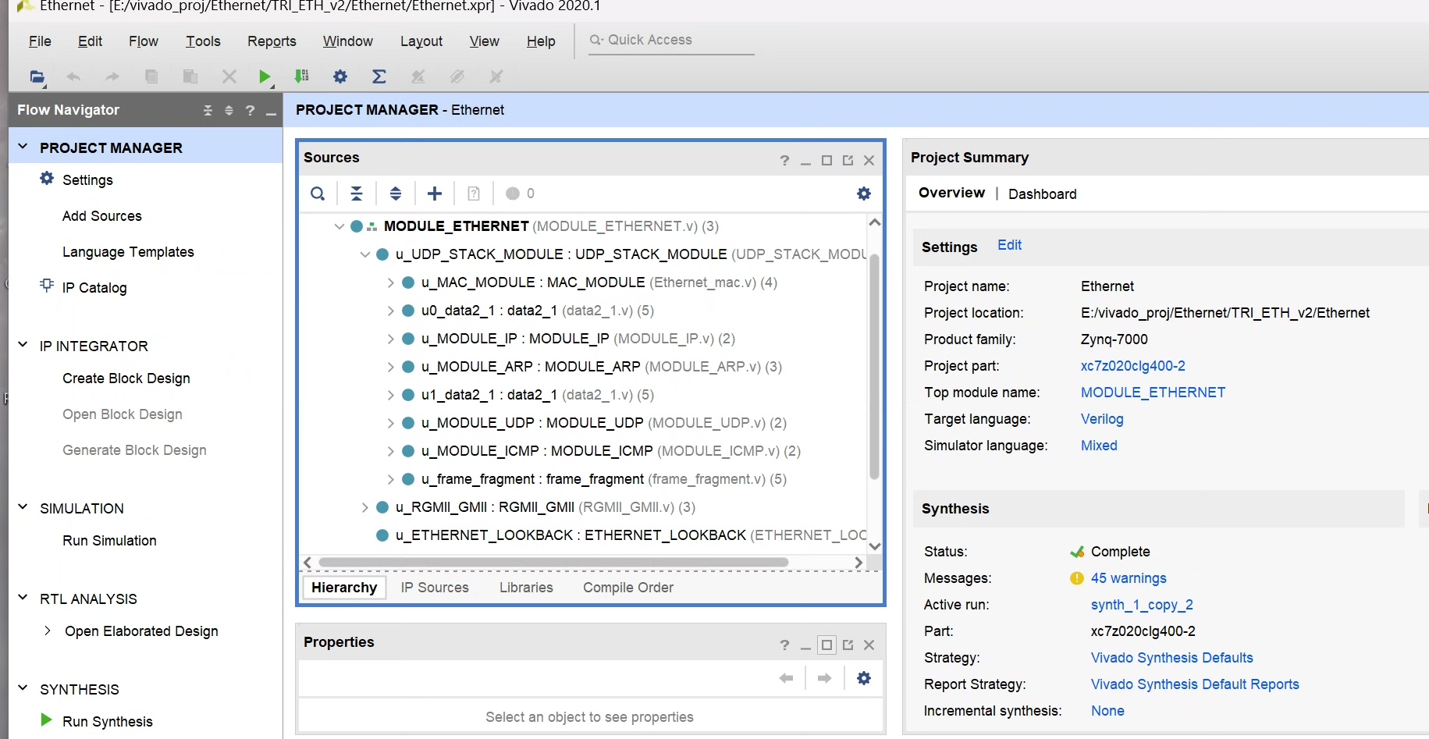Click the green Run play toolbar icon
Screen dimensions: 1429x739
pos(265,76)
